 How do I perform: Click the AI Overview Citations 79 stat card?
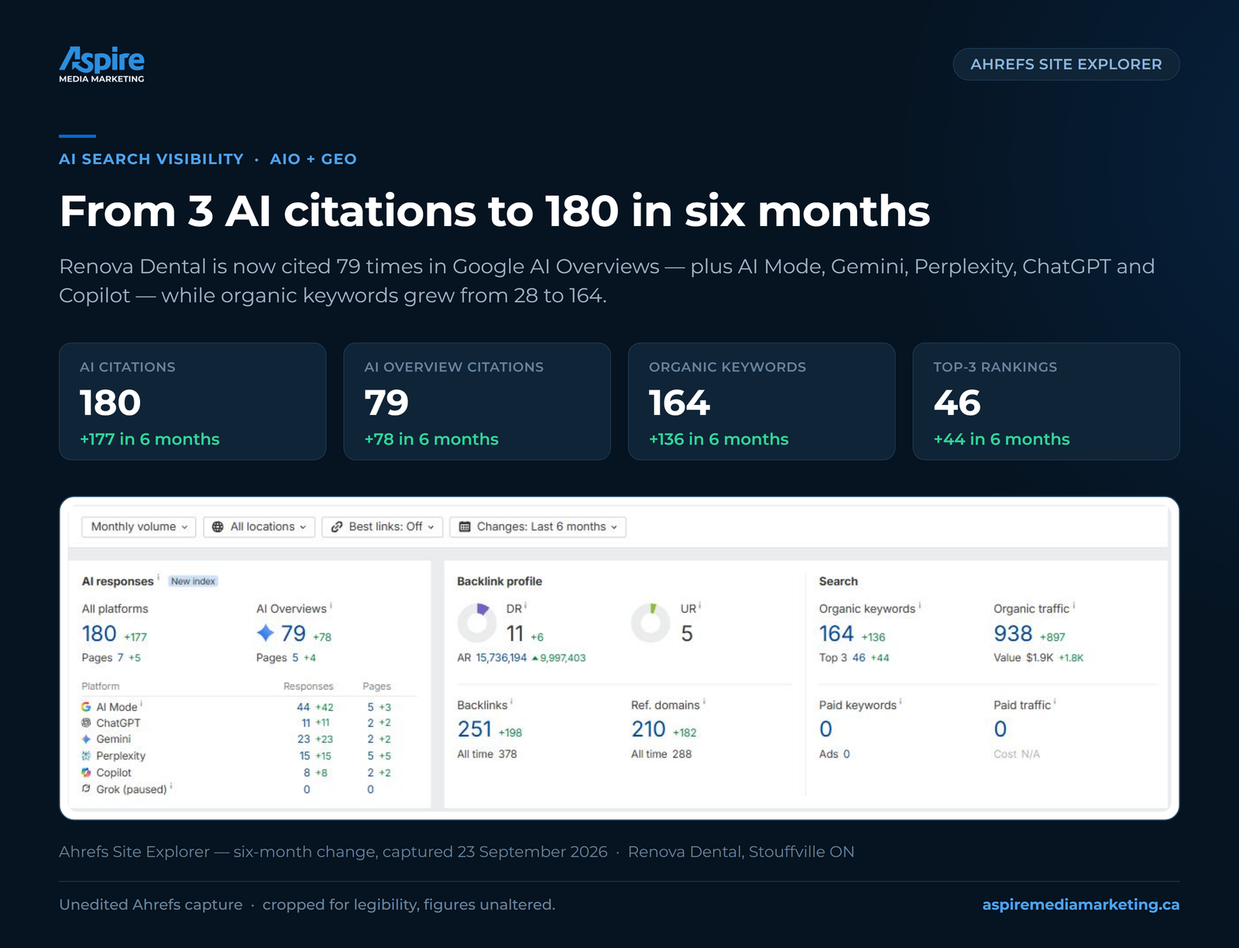pos(477,401)
